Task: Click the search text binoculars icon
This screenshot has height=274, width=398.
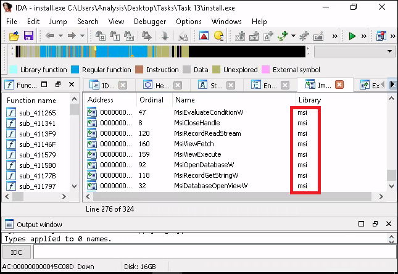Action: coord(115,36)
